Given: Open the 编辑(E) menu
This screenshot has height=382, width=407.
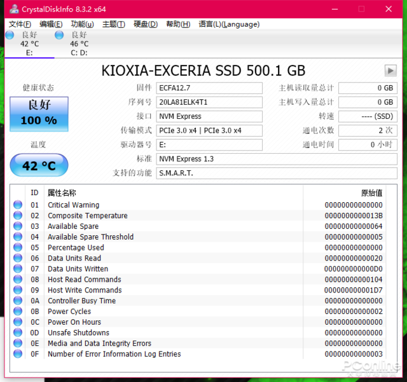Looking at the screenshot, I should click(x=51, y=24).
